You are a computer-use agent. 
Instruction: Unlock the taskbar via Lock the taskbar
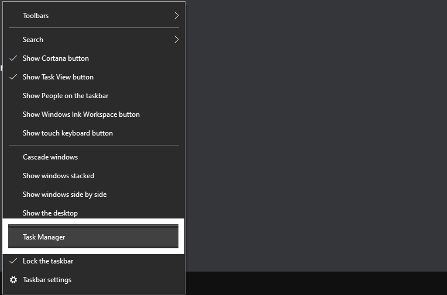point(94,261)
